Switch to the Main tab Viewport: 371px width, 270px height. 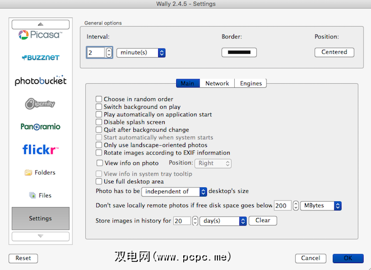tap(188, 83)
